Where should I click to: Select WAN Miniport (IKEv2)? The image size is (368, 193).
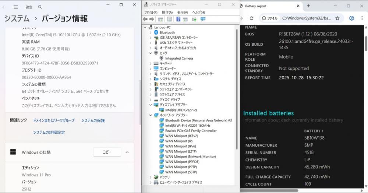click(x=181, y=136)
